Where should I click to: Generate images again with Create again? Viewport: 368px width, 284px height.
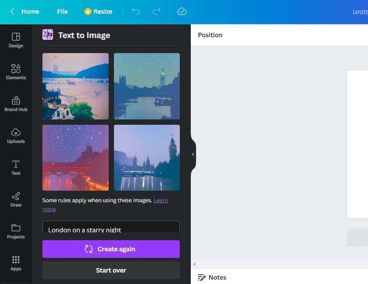point(110,249)
